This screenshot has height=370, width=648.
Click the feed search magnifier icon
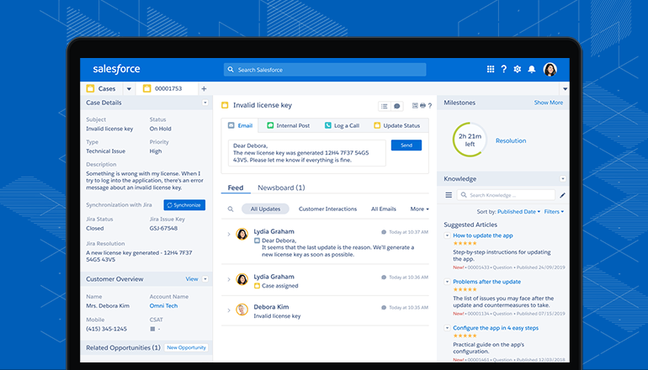(x=231, y=209)
